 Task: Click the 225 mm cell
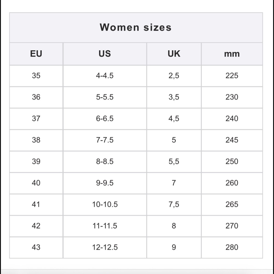(232, 76)
